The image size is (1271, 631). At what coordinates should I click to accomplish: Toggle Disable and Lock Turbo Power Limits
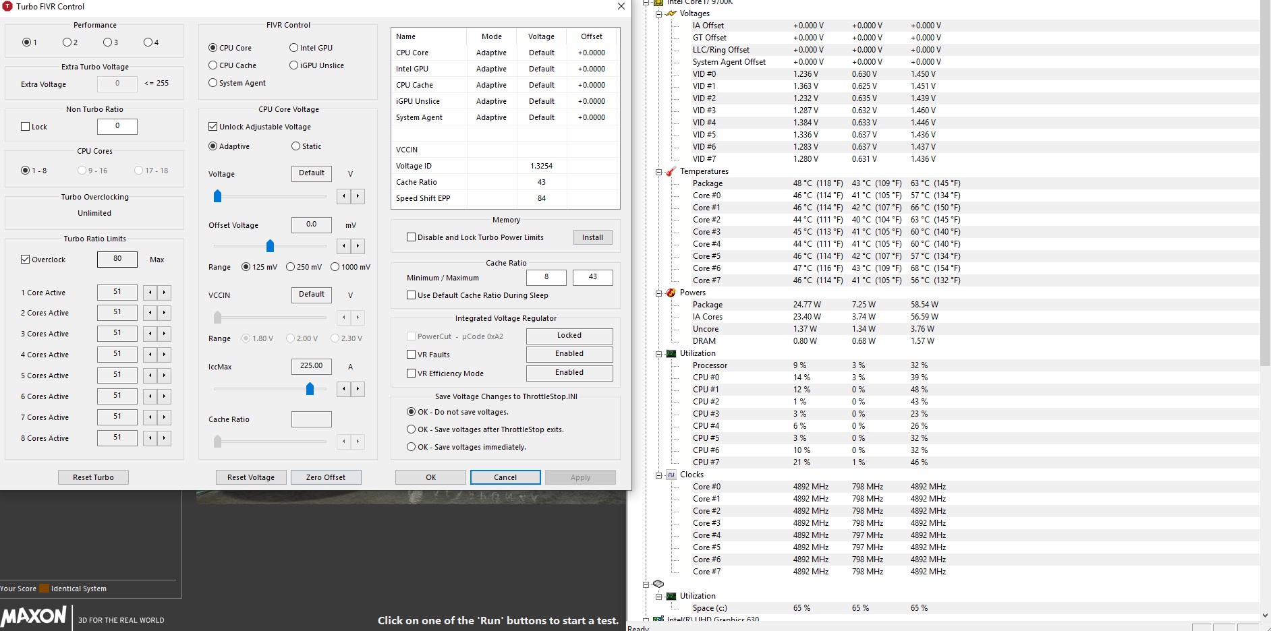point(411,237)
